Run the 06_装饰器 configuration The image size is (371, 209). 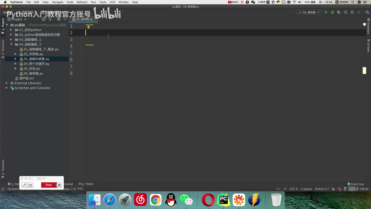(326, 12)
